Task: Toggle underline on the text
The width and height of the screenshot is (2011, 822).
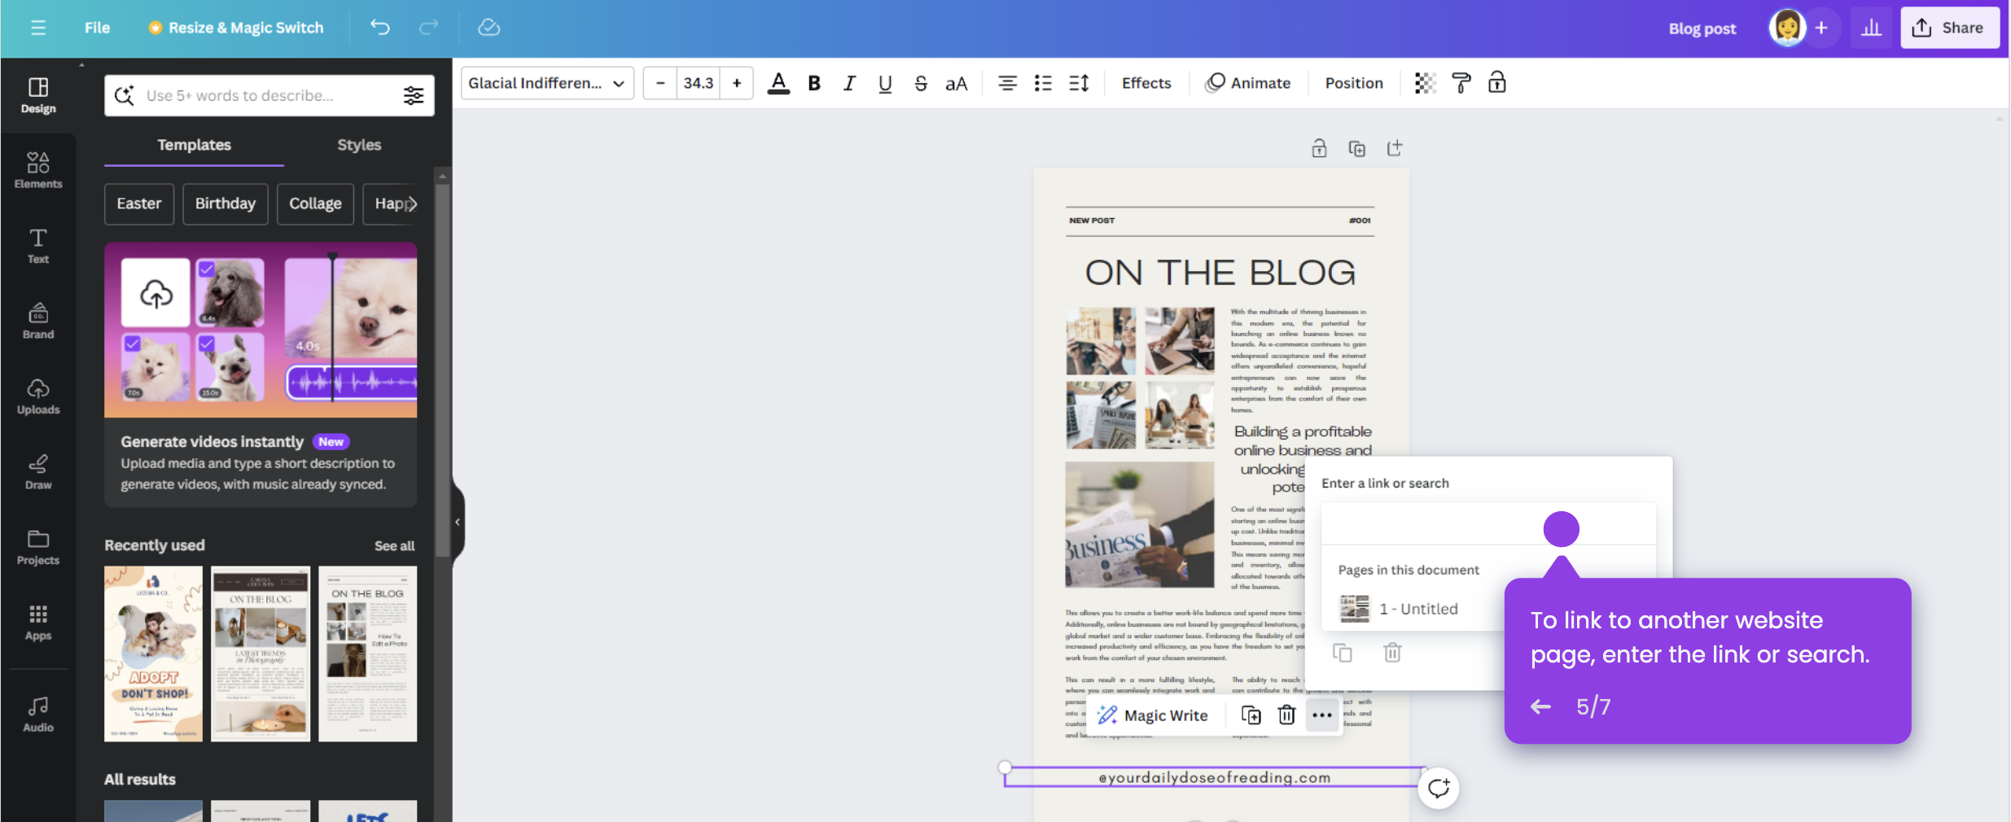Action: (x=883, y=82)
